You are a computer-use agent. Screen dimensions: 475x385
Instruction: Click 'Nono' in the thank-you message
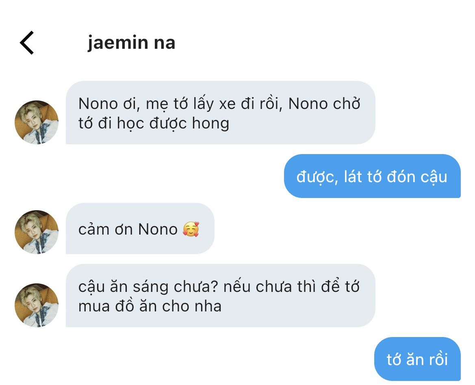pos(158,229)
